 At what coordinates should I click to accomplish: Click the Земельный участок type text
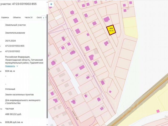click(15, 25)
